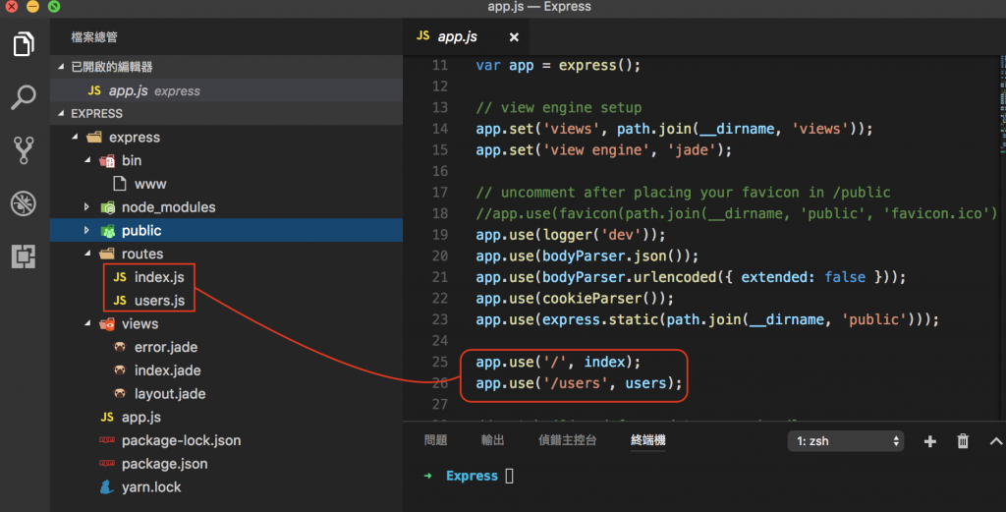Image resolution: width=1006 pixels, height=512 pixels.
Task: Click the 檔案總管 explorer panel title
Action: pos(94,37)
